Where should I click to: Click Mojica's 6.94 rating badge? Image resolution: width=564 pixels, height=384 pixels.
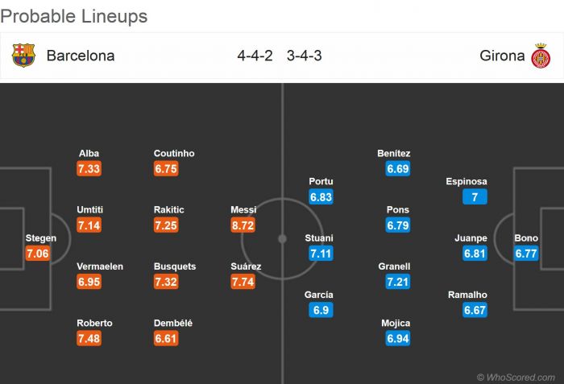click(x=398, y=339)
